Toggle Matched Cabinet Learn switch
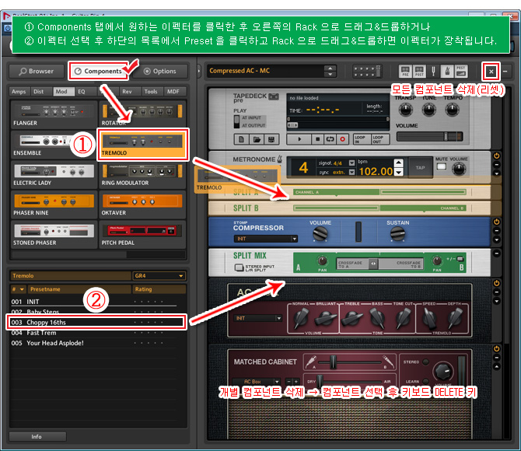The width and height of the screenshot is (521, 451). [x=425, y=381]
